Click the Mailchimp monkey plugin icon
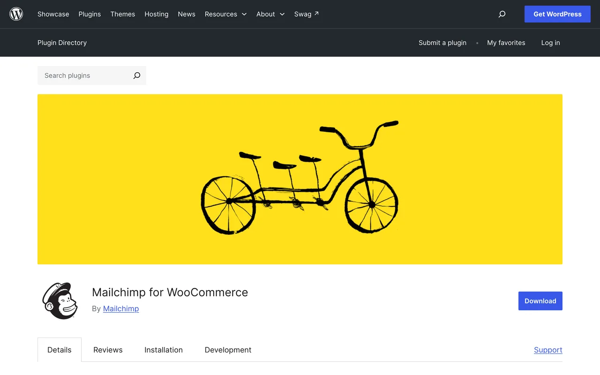 coord(60,301)
